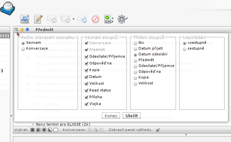Image resolution: width=231 pixels, height=142 pixels.
Task: Choose sestupně sort order
Action: click(185, 49)
